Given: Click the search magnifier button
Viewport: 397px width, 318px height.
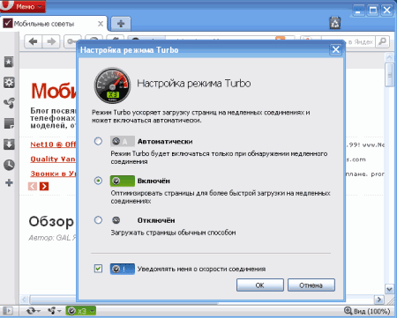Looking at the screenshot, I should point(382,41).
